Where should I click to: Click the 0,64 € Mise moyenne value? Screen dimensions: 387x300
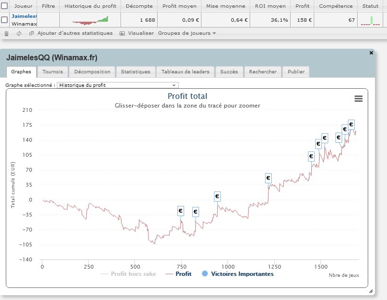point(239,20)
